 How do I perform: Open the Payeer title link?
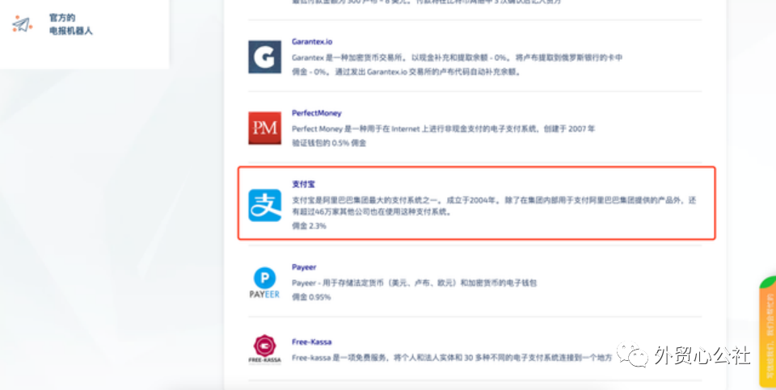coord(304,267)
